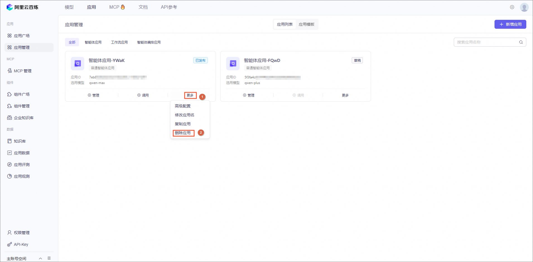Go to 应用评测 in sidebar
Screen dimensions: 533x262
pyautogui.click(x=29, y=165)
